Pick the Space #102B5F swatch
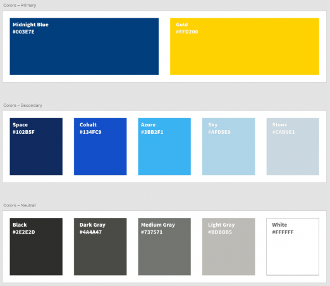330x286 pixels. 36,146
